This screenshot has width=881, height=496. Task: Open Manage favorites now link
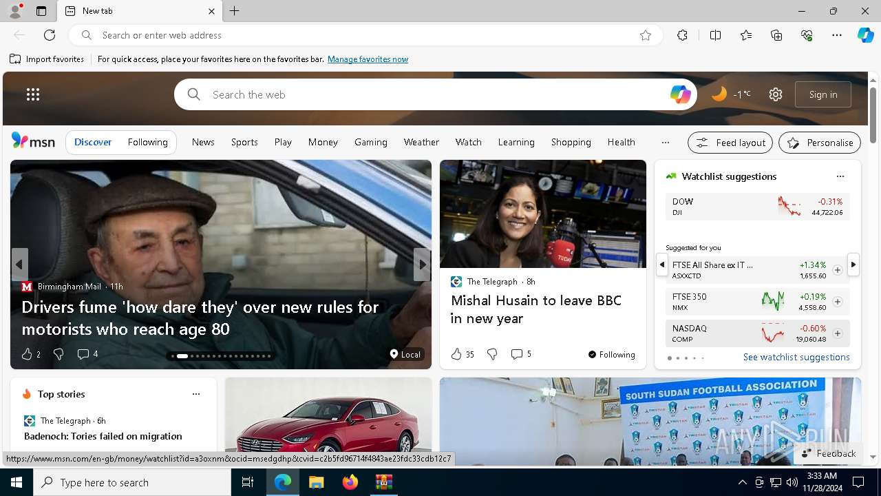pos(368,59)
